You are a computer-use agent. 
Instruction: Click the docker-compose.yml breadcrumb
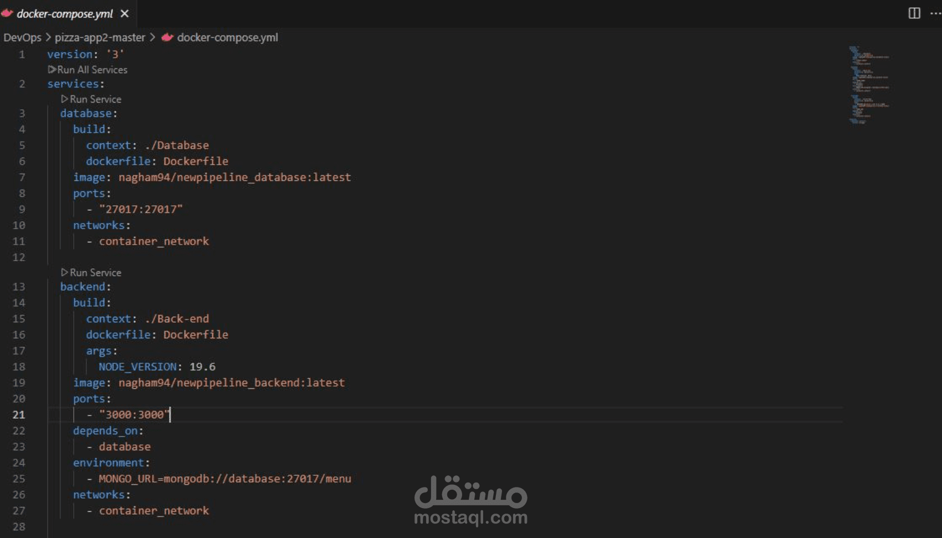point(227,37)
